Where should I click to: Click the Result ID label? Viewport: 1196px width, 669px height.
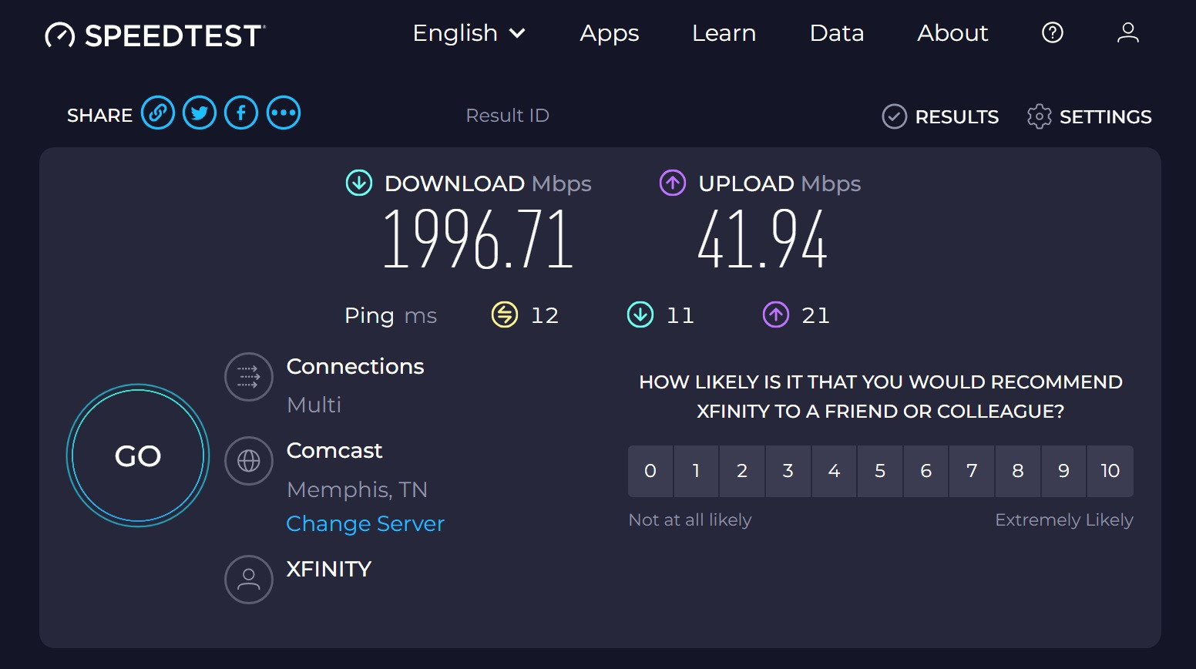[507, 116]
